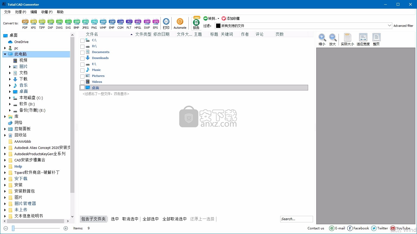
Task: Choose the HPGL conversion icon
Action: (x=138, y=24)
